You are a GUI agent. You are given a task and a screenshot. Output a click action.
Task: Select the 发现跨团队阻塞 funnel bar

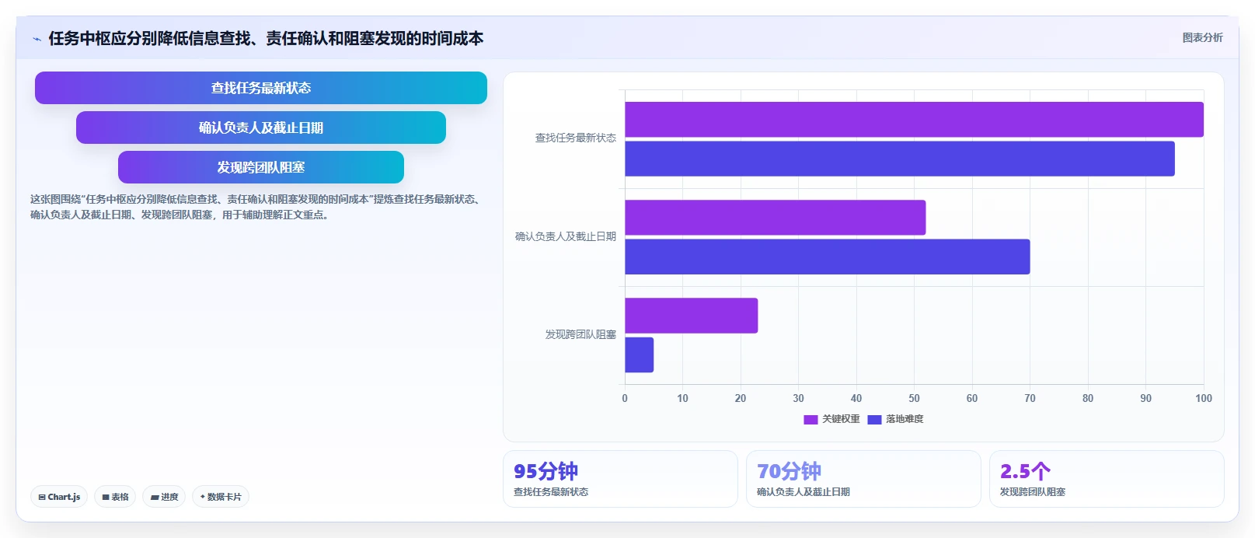[261, 167]
